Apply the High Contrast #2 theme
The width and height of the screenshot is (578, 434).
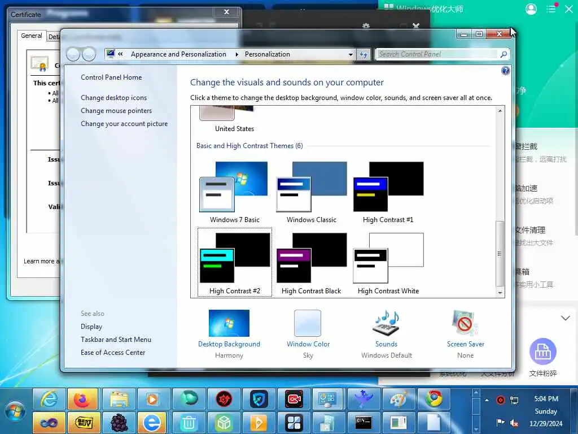(x=234, y=262)
